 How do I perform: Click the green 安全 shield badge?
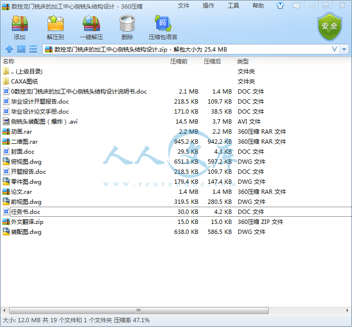(330, 27)
